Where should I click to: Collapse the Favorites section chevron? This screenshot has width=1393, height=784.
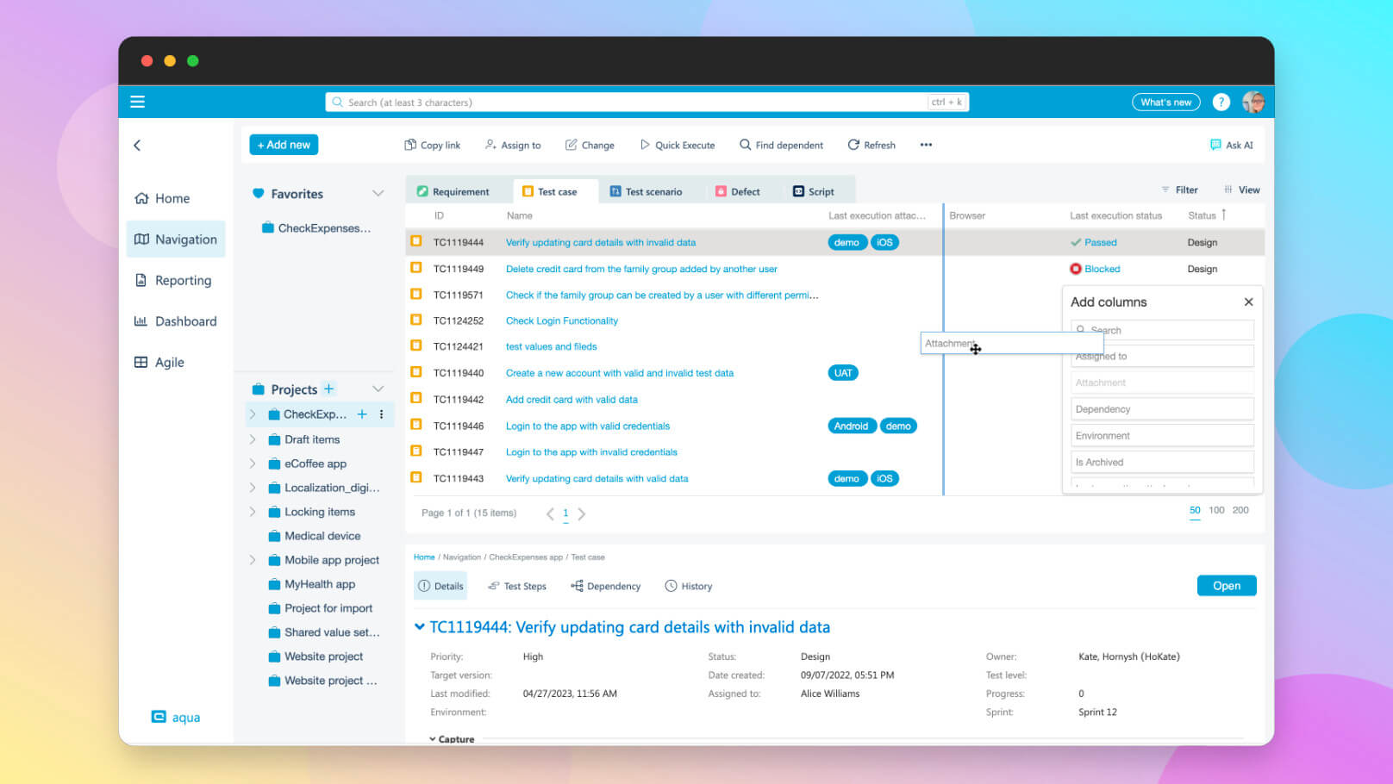pos(378,194)
